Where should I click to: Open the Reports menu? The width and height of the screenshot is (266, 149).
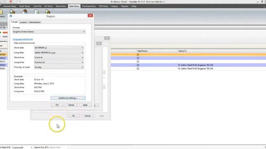tap(125, 6)
